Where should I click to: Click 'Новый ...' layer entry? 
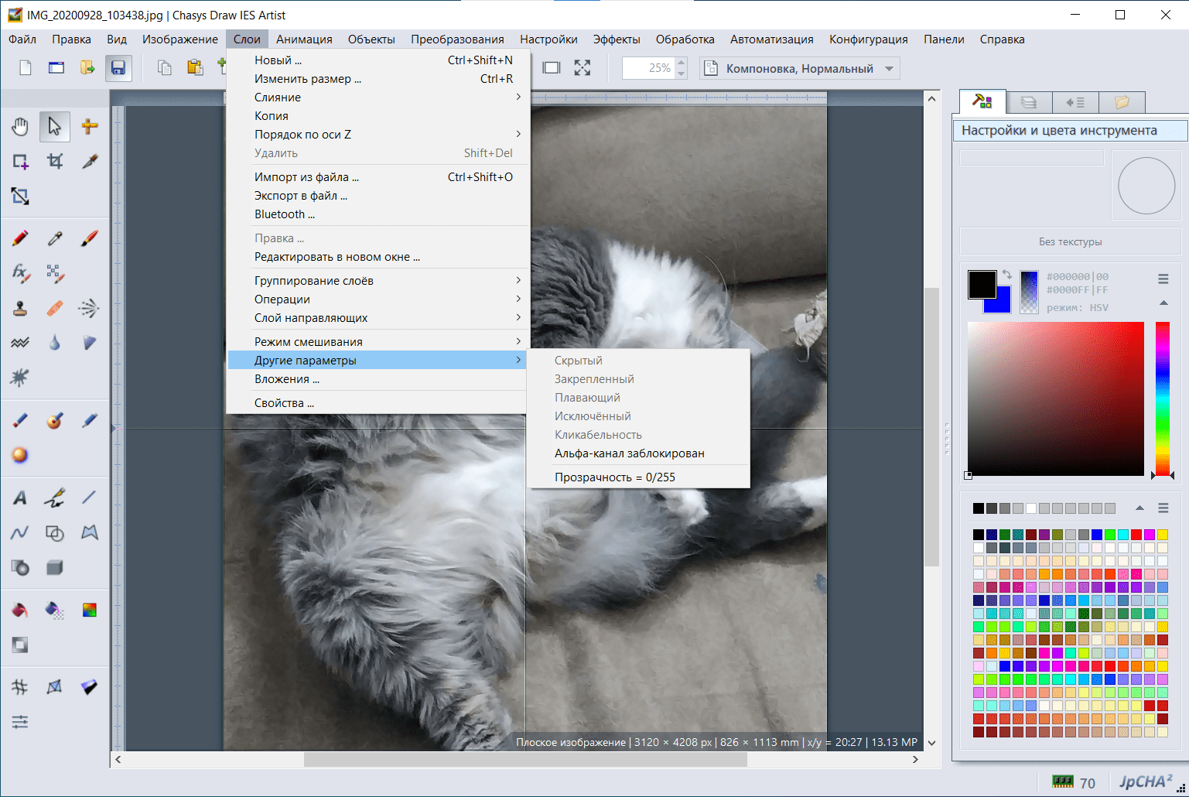pos(378,60)
